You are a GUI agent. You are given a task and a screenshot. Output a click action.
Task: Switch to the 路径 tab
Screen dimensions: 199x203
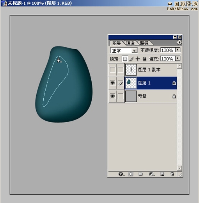click(144, 43)
